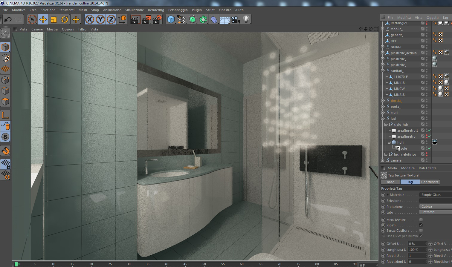This screenshot has width=452, height=267.
Task: Expand the mobile_ object group
Action: coord(383,29)
